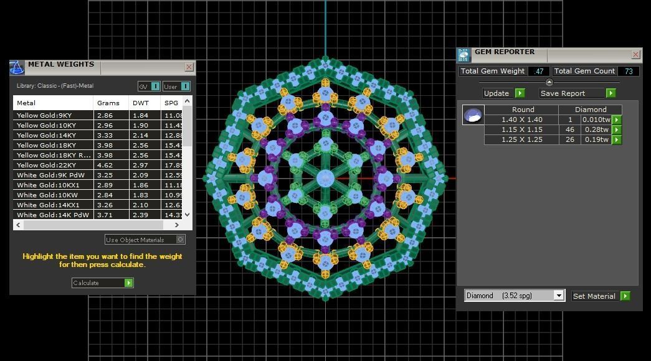Select the White Gold:14KX1 row
Viewport: 651px width, 361px height.
[x=98, y=205]
